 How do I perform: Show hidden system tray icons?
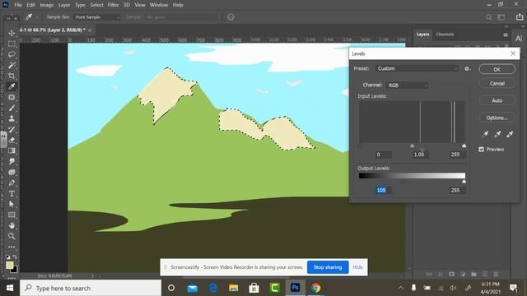point(400,288)
